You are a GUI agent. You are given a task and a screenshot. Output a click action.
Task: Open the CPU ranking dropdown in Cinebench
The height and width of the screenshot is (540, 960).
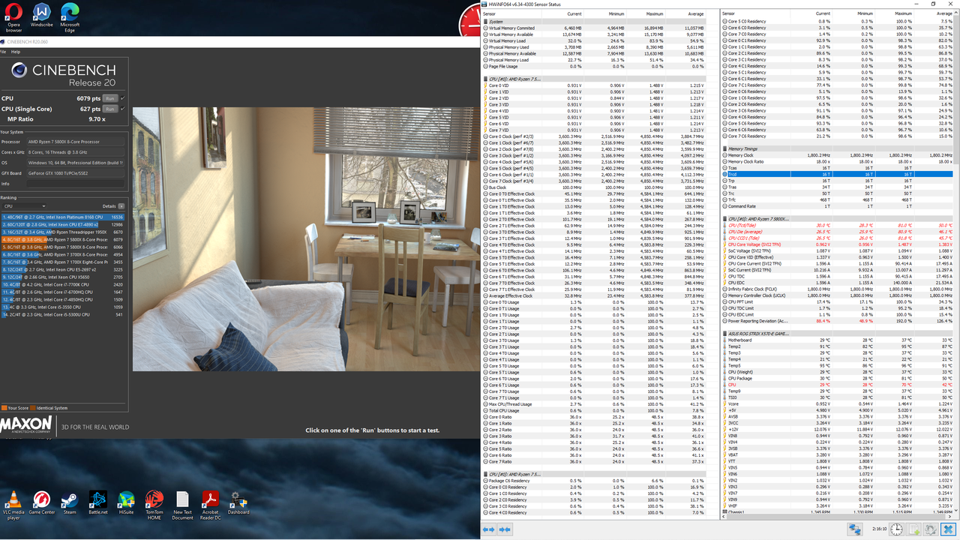[x=25, y=206]
